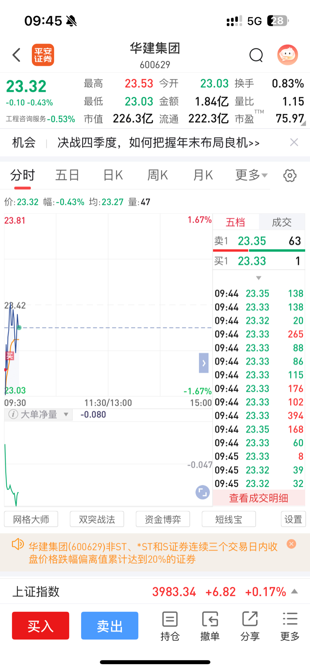Tap the muted bell status icon
Viewport: 310px width, 671px height.
tap(71, 21)
